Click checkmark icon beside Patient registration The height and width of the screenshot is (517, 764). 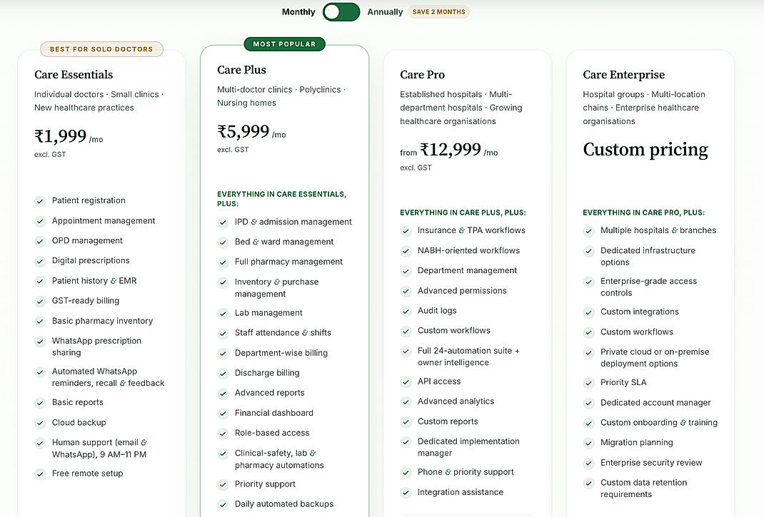tap(40, 201)
